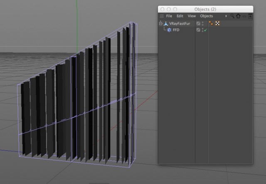Click the eye icon in Objects toolbar

coord(244,16)
